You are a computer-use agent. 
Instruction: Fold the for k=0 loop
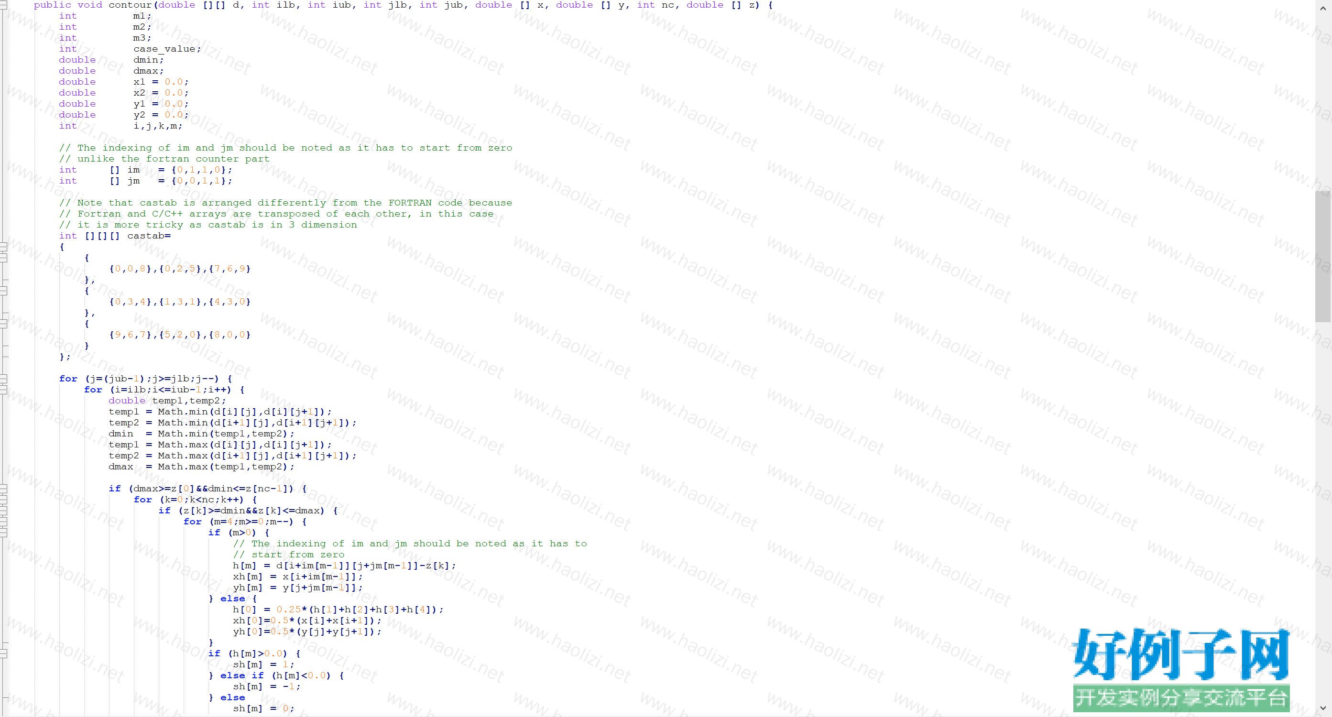point(4,500)
